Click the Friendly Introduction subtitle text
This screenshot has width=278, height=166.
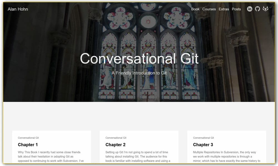[x=139, y=73]
